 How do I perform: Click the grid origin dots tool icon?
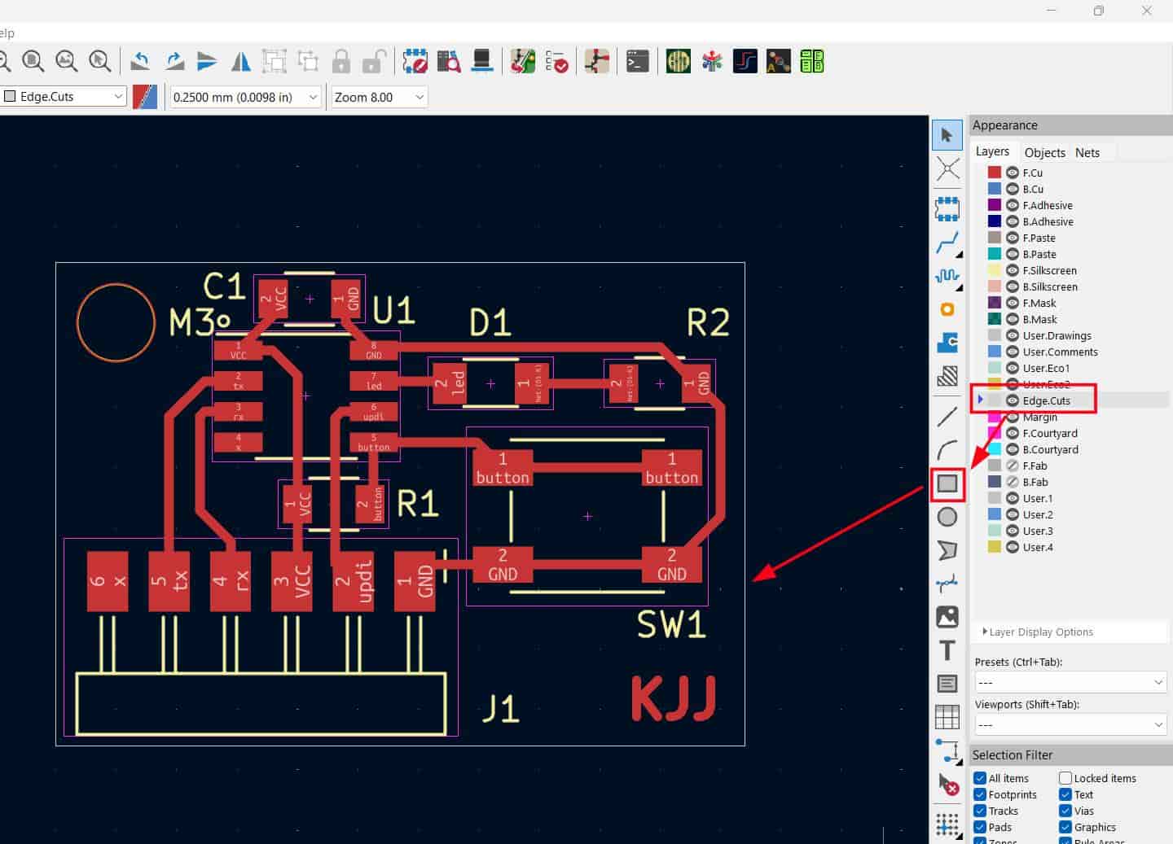947,824
